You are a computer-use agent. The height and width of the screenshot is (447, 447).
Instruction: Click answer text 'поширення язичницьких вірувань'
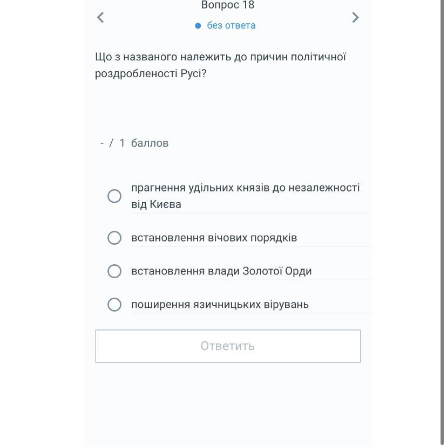[220, 305]
